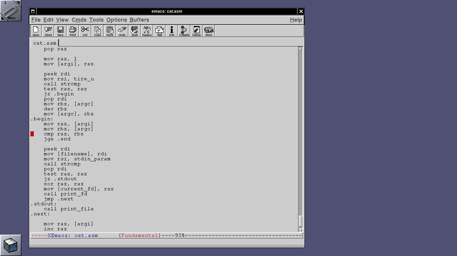Click the scrollbar down arrow
The height and width of the screenshot is (256, 457).
300,230
